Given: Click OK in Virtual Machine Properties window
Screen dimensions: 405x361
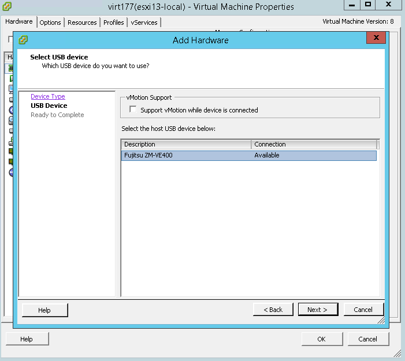Looking at the screenshot, I should (x=322, y=339).
